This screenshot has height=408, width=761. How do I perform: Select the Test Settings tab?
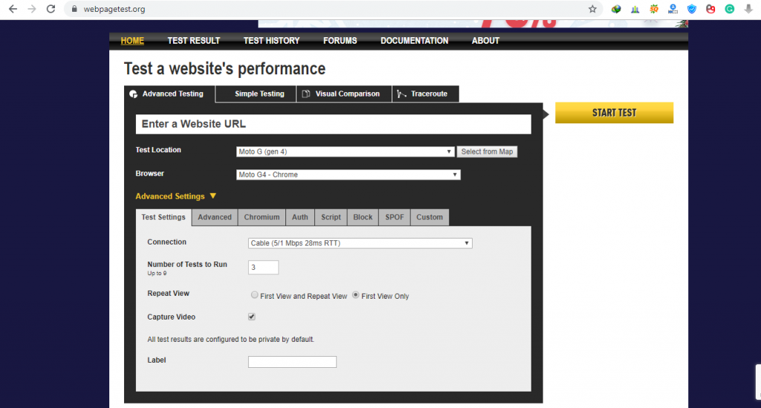(x=163, y=217)
